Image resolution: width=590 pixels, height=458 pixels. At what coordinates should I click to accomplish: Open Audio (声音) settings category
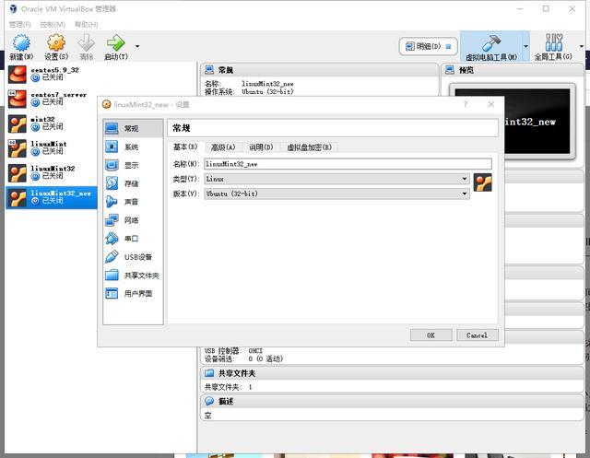pos(133,202)
